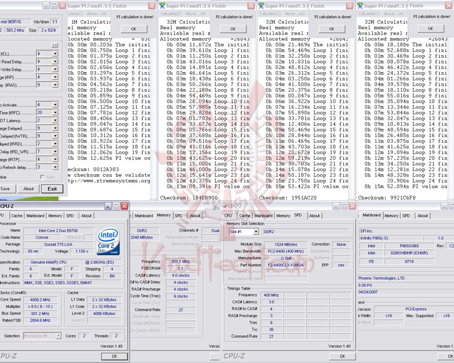
Task: Close the CPU-Z window showing Core 2 Duo E6700
Action: (124, 206)
